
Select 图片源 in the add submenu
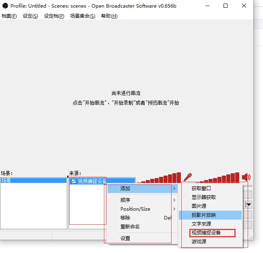coord(210,206)
